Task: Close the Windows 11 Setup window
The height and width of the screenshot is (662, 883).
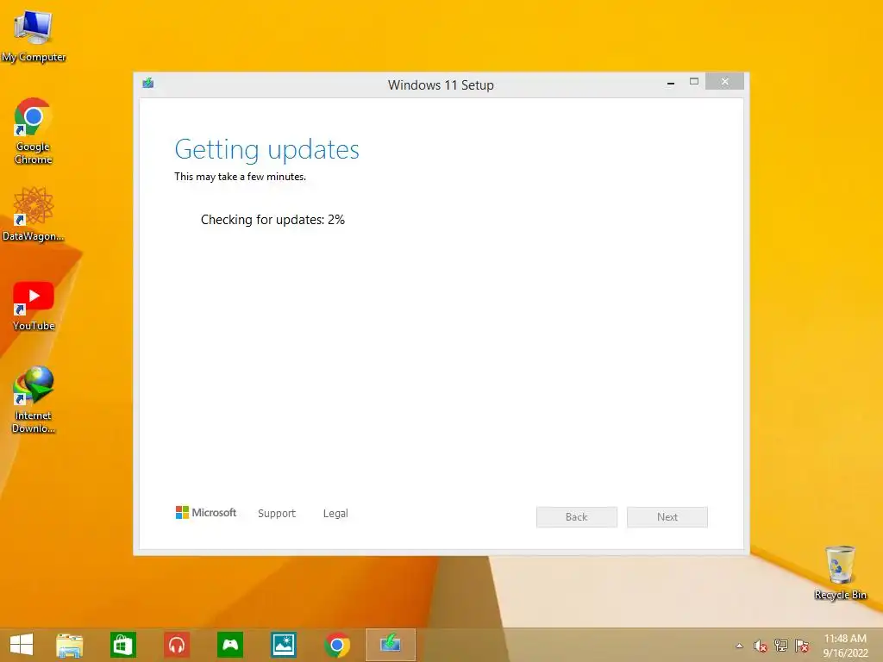Action: (x=724, y=82)
